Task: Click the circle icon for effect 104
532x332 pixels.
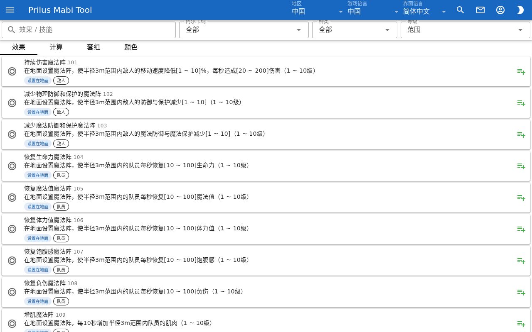Action: tap(12, 166)
